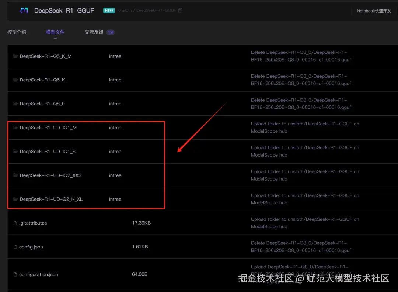
Task: Click the folder icon for DeepSeek-R1-Q8_0
Action: [15, 104]
